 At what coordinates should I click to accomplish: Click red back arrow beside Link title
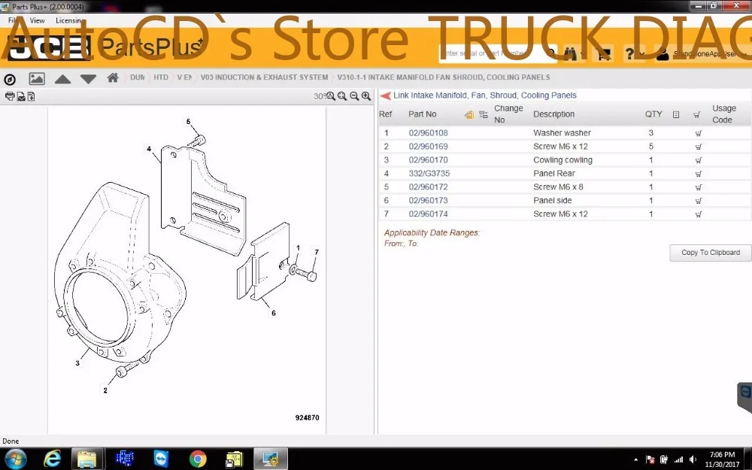coord(386,96)
